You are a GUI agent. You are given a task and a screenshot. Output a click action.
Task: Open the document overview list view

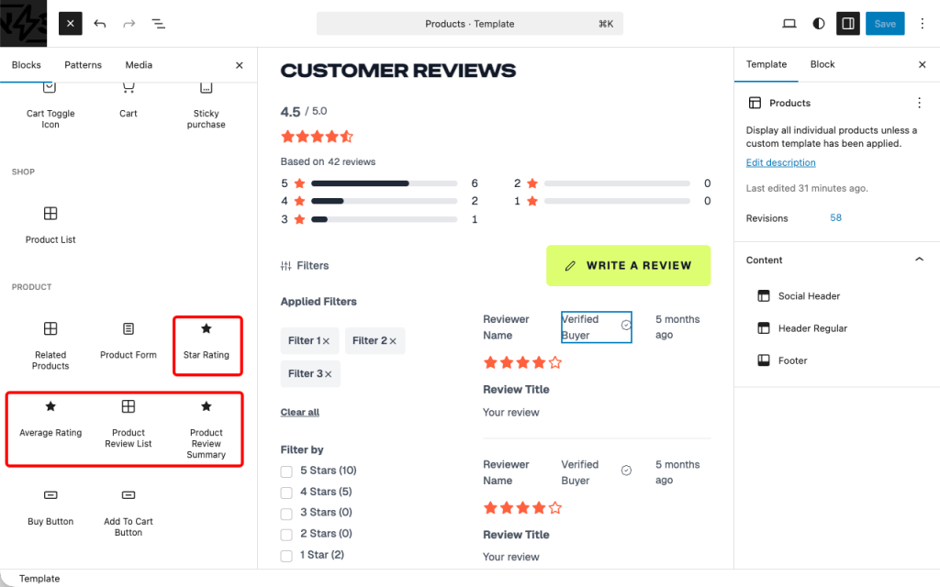[158, 24]
